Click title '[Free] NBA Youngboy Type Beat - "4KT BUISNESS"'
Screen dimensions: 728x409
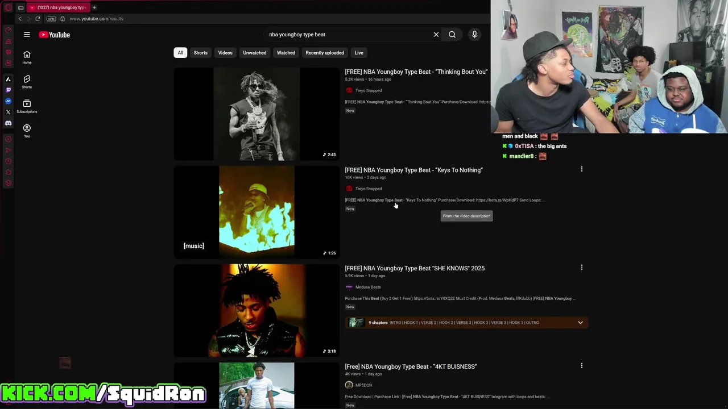click(411, 367)
